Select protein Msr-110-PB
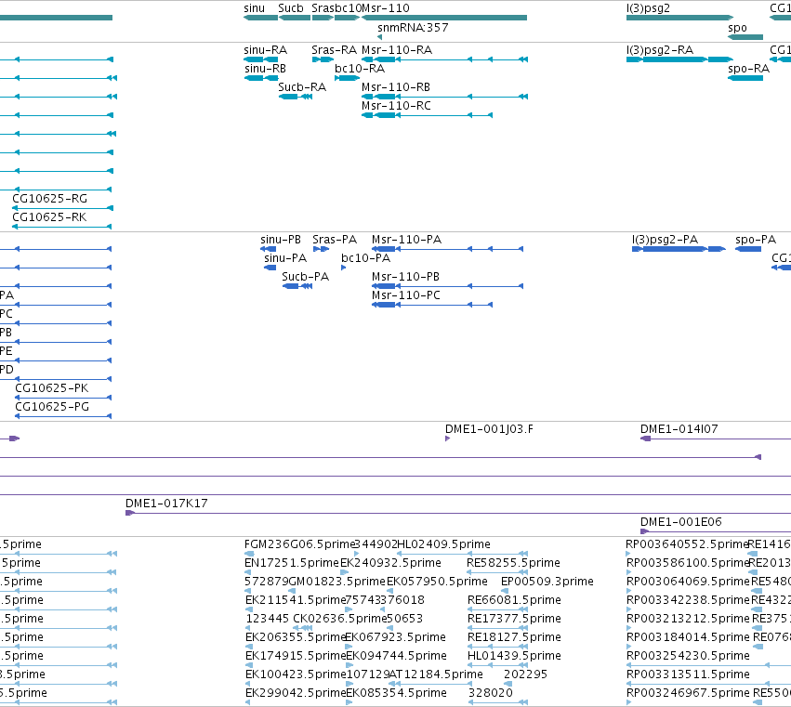The image size is (791, 707). [x=405, y=277]
